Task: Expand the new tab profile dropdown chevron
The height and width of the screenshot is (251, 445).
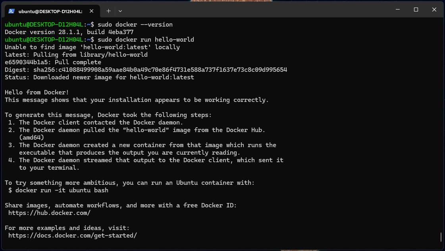Action: point(120,11)
